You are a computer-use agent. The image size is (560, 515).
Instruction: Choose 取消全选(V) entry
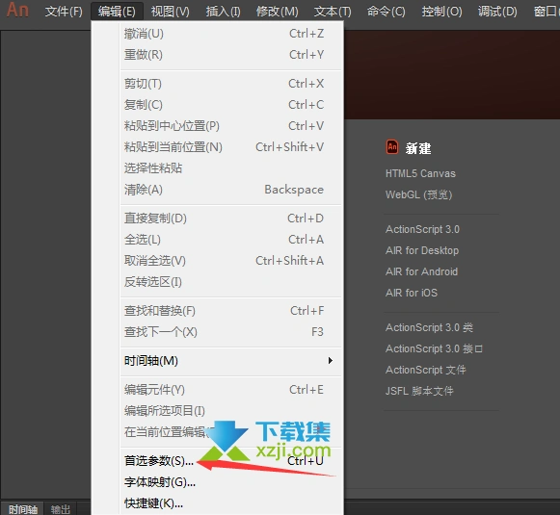point(230,261)
